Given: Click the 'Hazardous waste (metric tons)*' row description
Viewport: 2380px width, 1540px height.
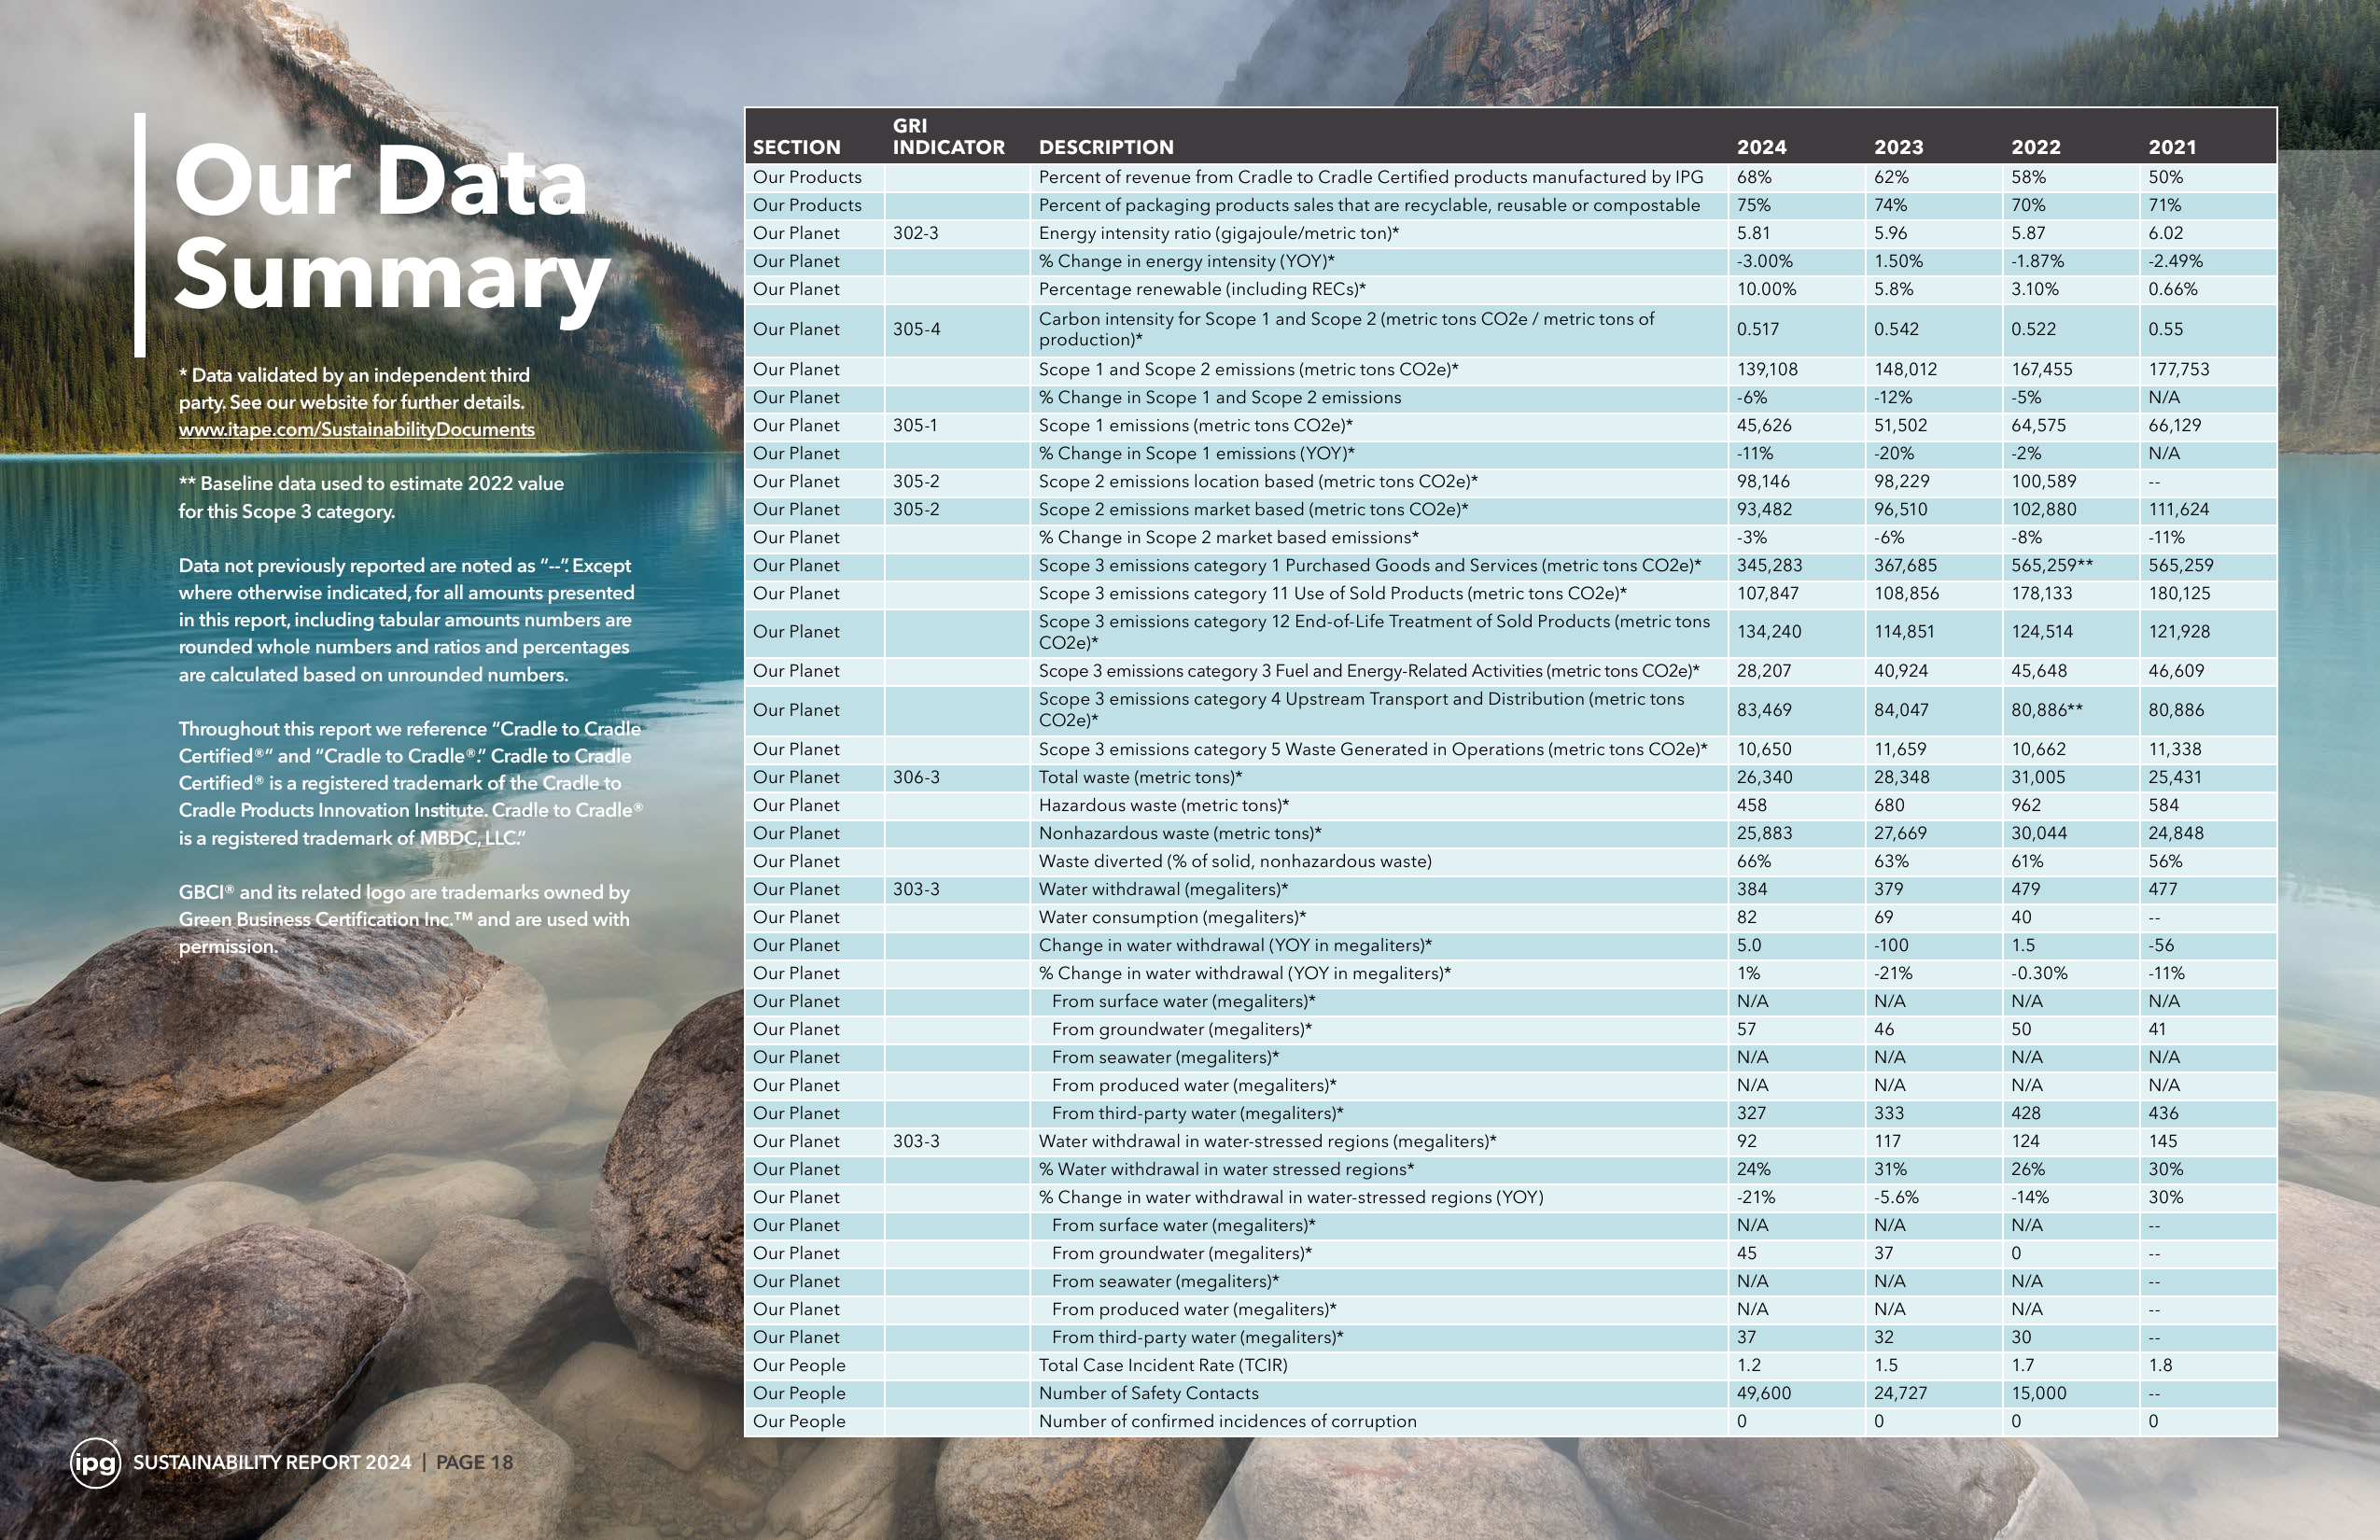Looking at the screenshot, I should [1164, 805].
